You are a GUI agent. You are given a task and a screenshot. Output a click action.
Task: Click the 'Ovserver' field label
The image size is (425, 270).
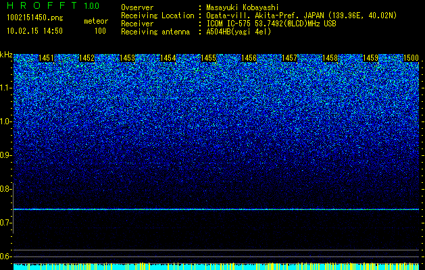137,7
